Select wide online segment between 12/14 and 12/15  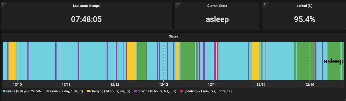(x=233, y=61)
